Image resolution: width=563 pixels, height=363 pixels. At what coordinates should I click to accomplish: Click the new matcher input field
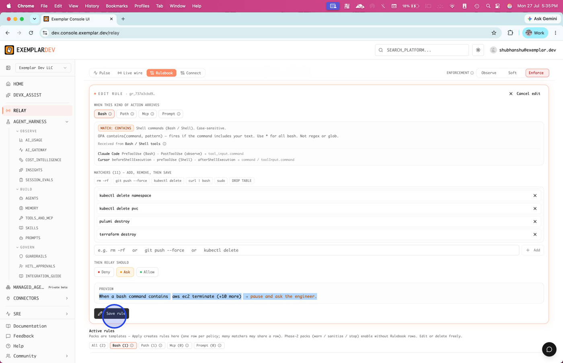point(306,250)
